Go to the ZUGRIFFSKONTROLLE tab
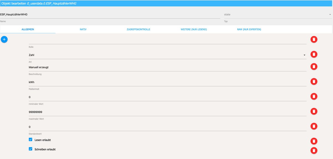 click(x=138, y=29)
